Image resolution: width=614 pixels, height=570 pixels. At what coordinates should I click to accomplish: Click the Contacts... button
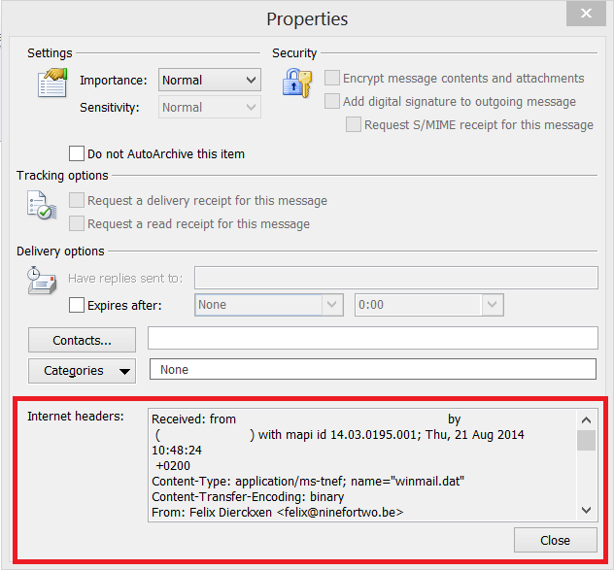tap(82, 340)
